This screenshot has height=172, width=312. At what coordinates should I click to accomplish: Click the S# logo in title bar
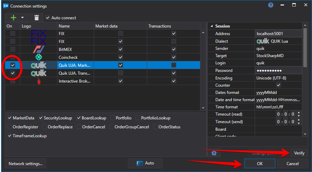(6, 6)
